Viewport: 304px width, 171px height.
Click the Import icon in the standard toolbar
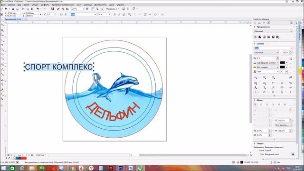tap(58, 9)
